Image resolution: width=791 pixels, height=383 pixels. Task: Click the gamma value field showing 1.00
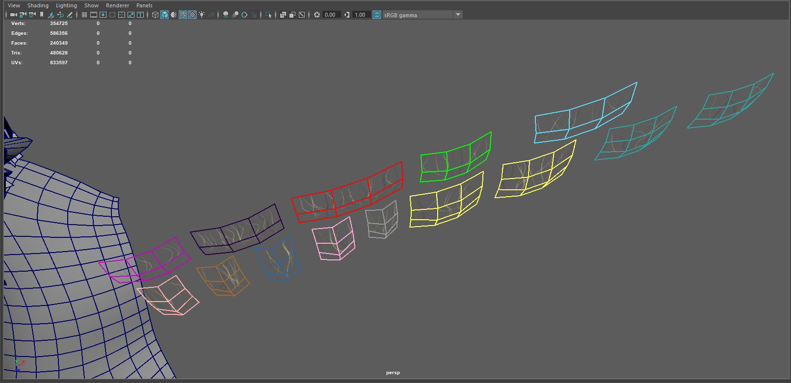tap(360, 15)
